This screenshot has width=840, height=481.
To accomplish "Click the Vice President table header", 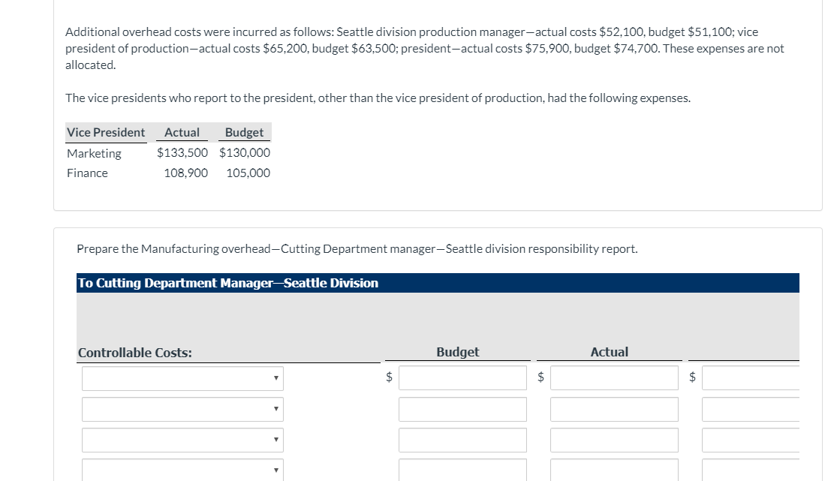I will 106,132.
